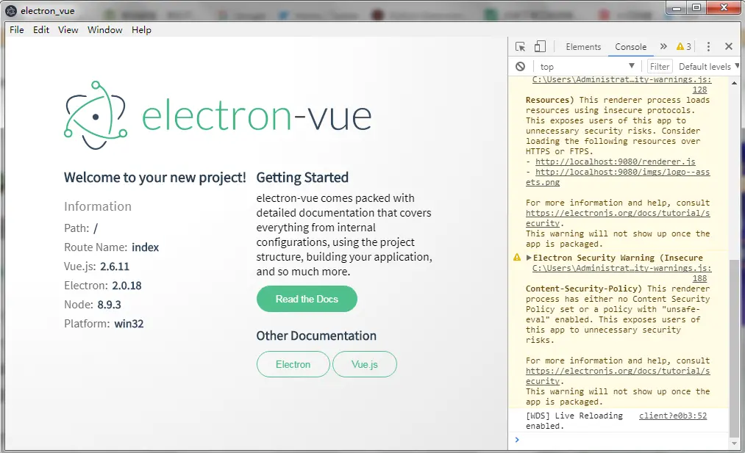Image resolution: width=745 pixels, height=453 pixels.
Task: Open the localhost:9080/renderer.js link
Action: [616, 162]
